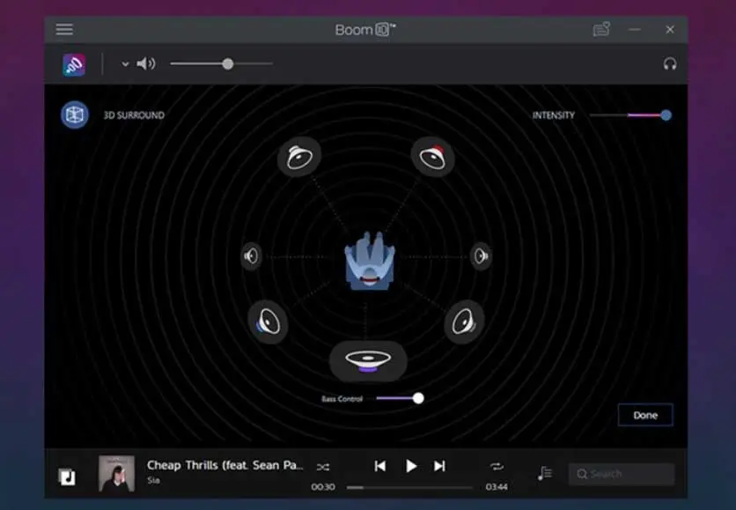Minimize the Boom window
Image resolution: width=736 pixels, height=510 pixels.
[x=635, y=29]
